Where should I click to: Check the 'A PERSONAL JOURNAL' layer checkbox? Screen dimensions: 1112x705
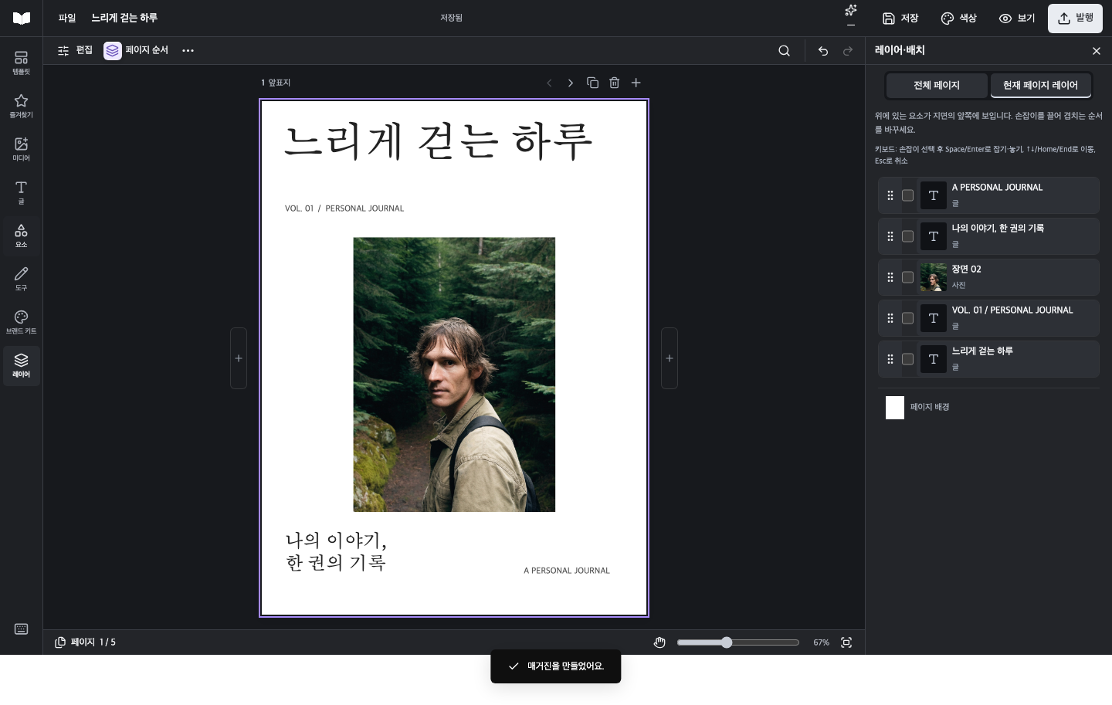(907, 195)
